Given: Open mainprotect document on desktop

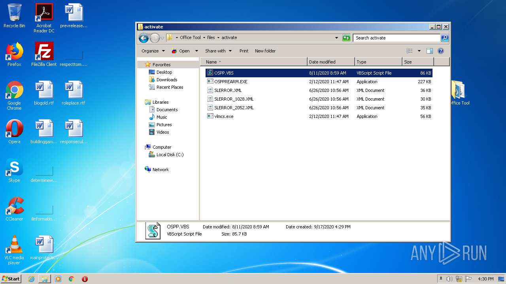Looking at the screenshot, I should click(x=44, y=248).
